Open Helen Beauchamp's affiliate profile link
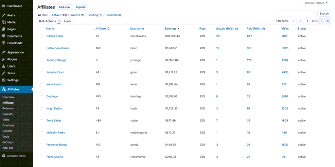This screenshot has width=335, height=167. (58, 48)
